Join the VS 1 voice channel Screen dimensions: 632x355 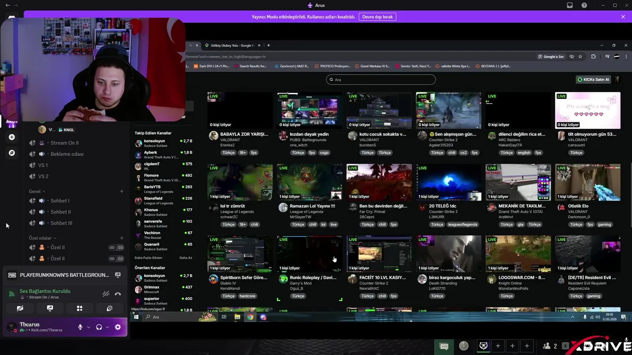pos(76,165)
